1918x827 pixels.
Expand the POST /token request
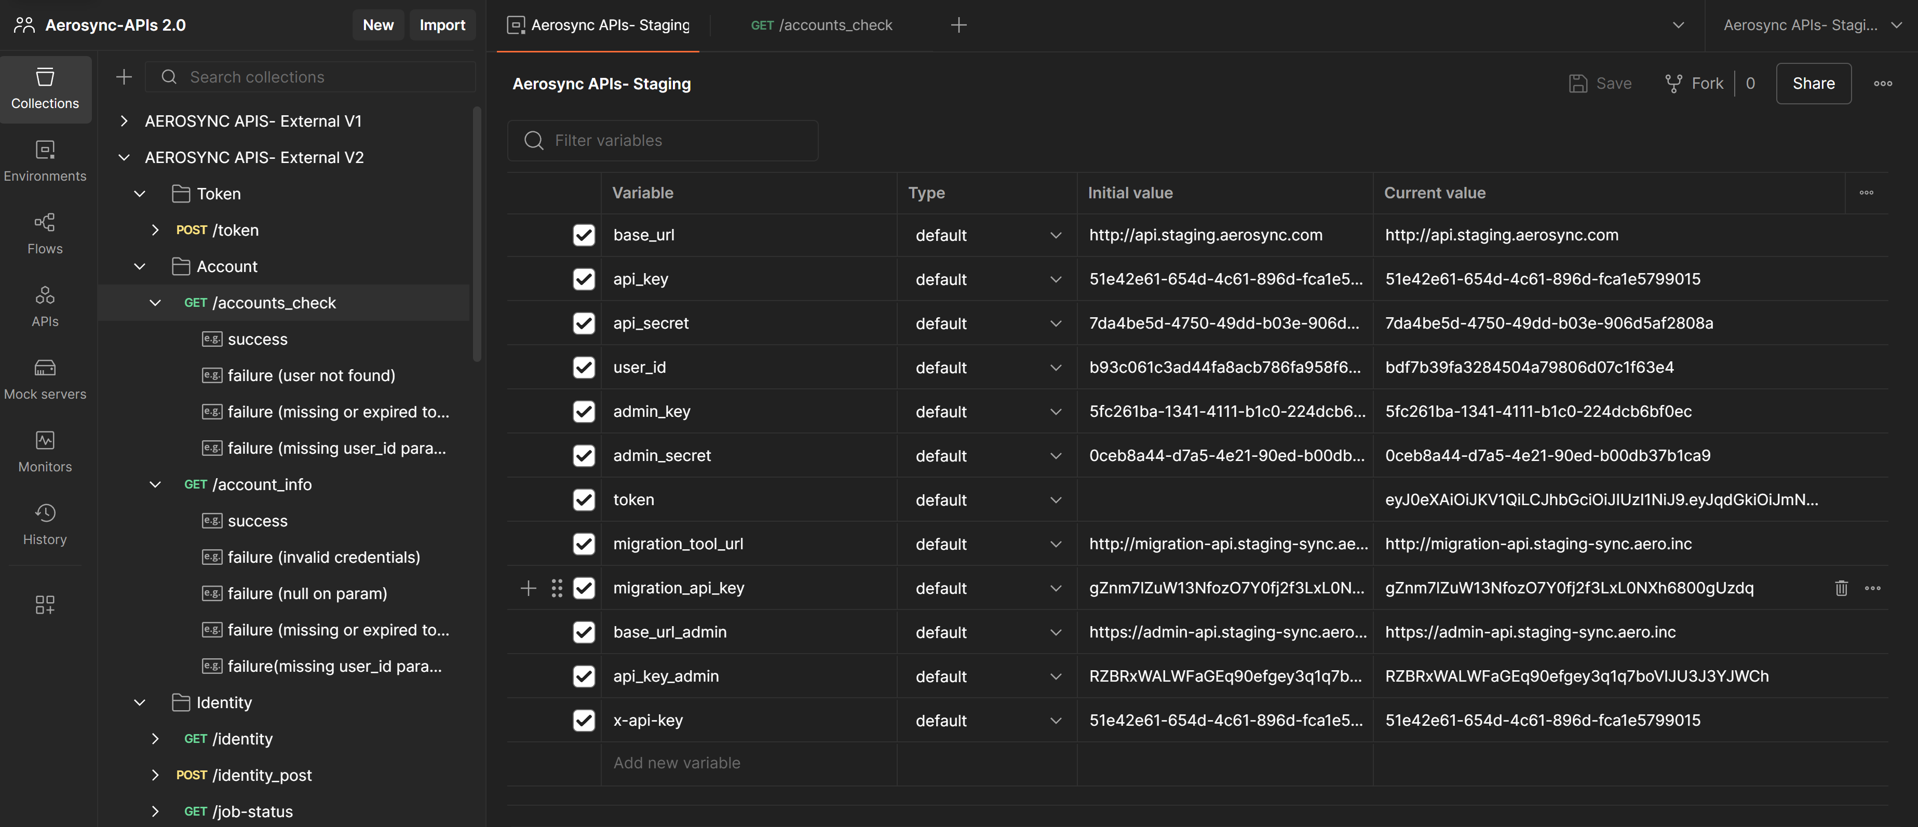click(155, 230)
